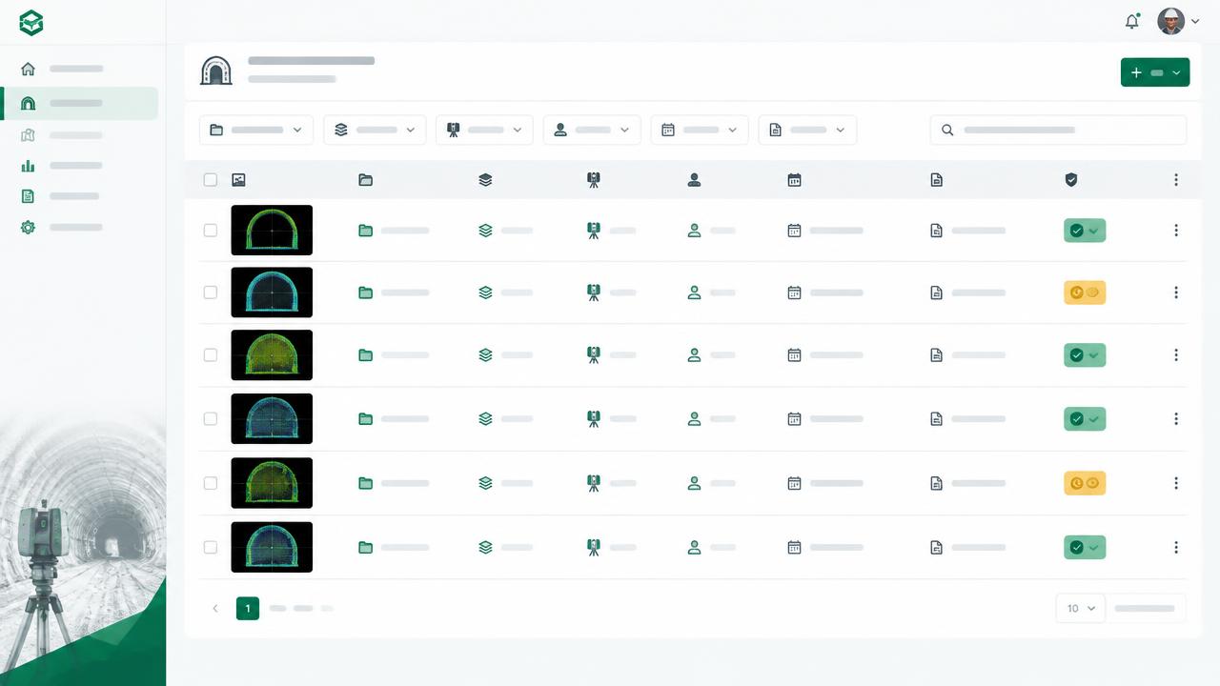The image size is (1220, 686).
Task: Open the sixth row's three-dot actions menu
Action: [1176, 547]
